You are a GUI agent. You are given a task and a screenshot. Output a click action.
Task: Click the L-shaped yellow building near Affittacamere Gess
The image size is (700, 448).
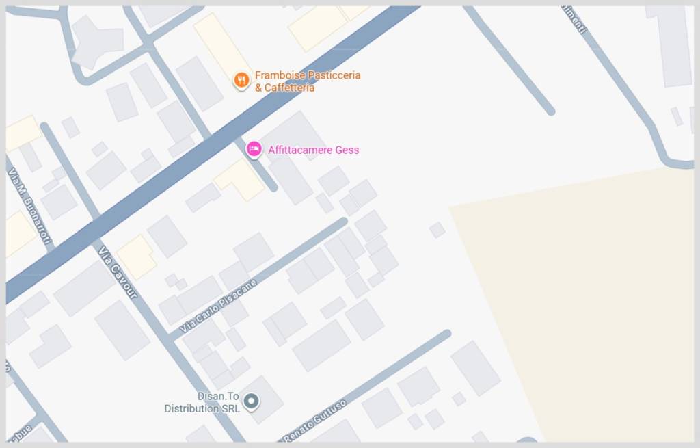[x=240, y=180]
